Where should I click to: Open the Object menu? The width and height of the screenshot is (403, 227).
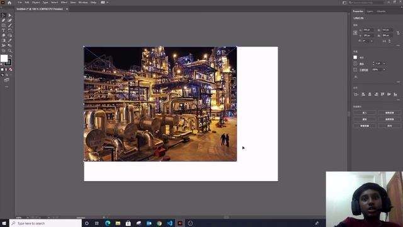click(x=36, y=3)
